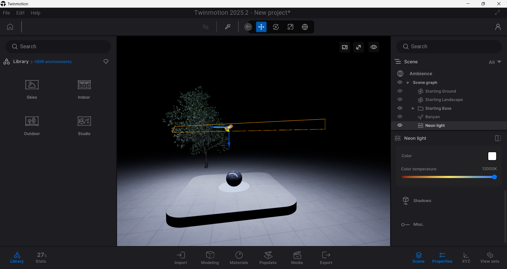
Task: Collapse the Scene graph tree
Action: [x=408, y=83]
